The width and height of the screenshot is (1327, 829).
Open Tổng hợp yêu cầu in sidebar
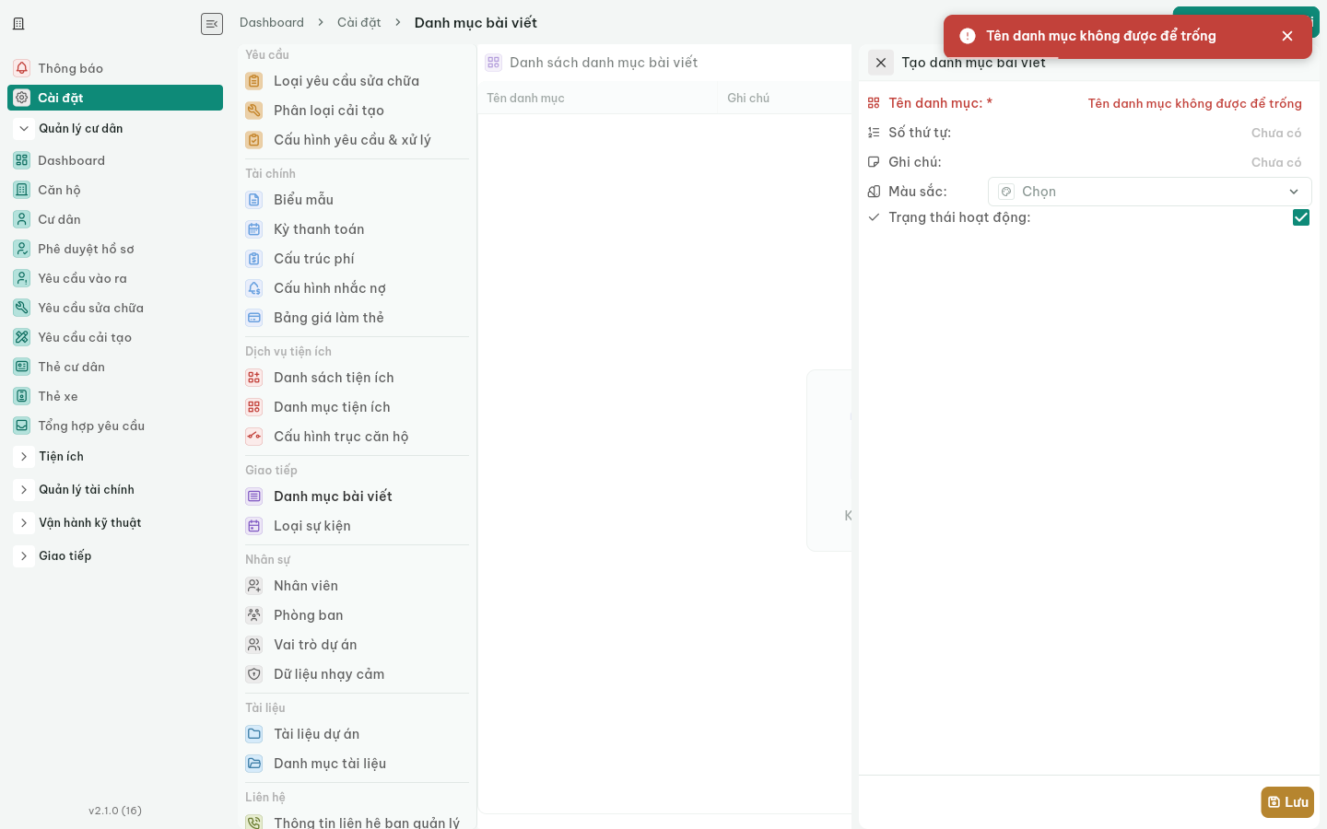(x=115, y=426)
